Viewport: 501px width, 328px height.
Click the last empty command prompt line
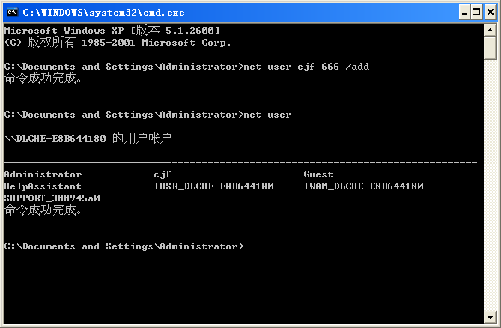pyautogui.click(x=124, y=246)
